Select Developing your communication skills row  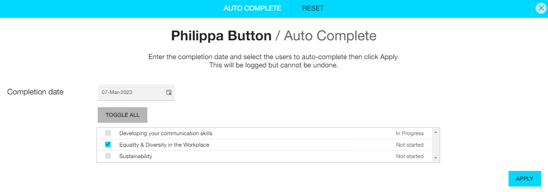264,133
